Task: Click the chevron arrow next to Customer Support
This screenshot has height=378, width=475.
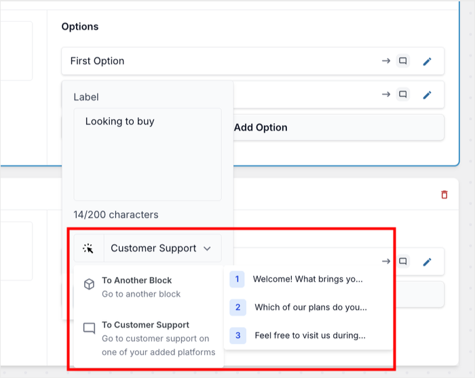Action: pyautogui.click(x=207, y=249)
